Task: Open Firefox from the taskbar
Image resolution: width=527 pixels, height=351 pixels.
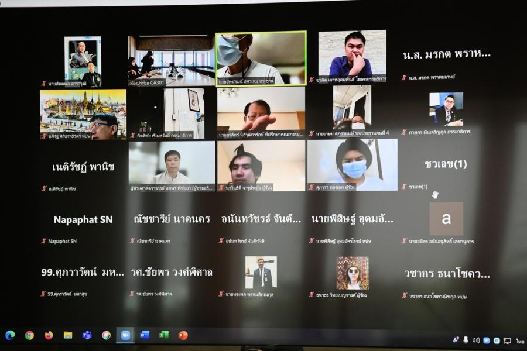Action: coord(49,335)
